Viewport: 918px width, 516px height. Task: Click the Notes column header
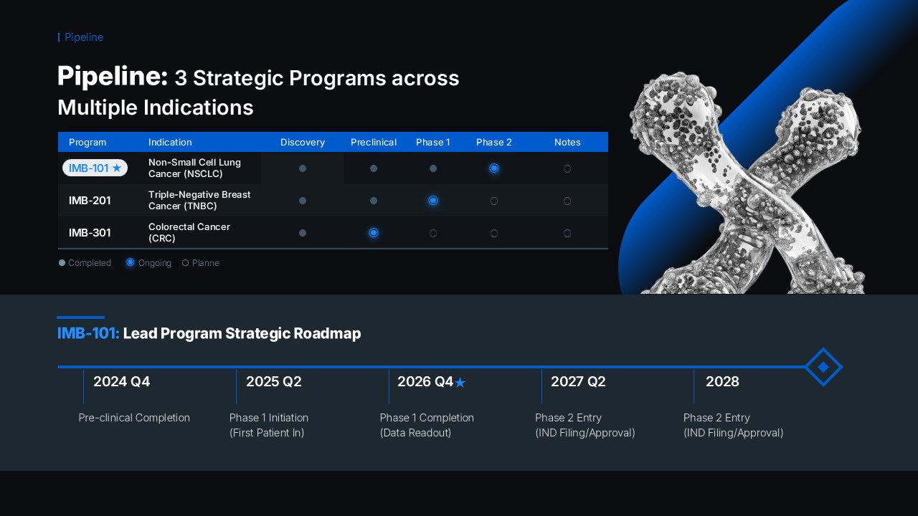point(567,142)
